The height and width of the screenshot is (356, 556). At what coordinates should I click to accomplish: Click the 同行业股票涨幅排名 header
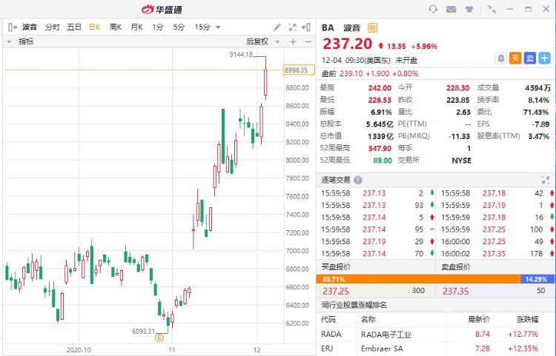pyautogui.click(x=354, y=305)
